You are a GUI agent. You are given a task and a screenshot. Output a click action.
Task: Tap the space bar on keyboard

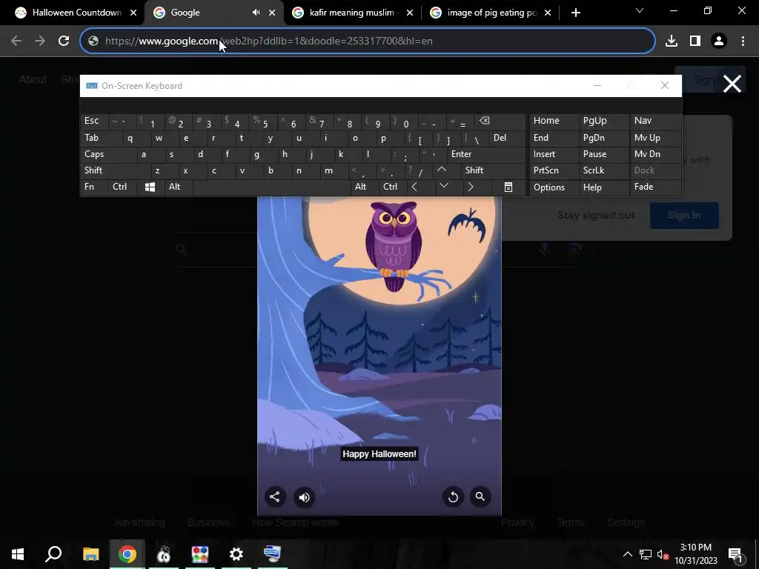[271, 187]
